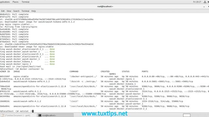Open the Terminal app menu in top panel
This screenshot has height=117, width=209.
tap(25, 2)
